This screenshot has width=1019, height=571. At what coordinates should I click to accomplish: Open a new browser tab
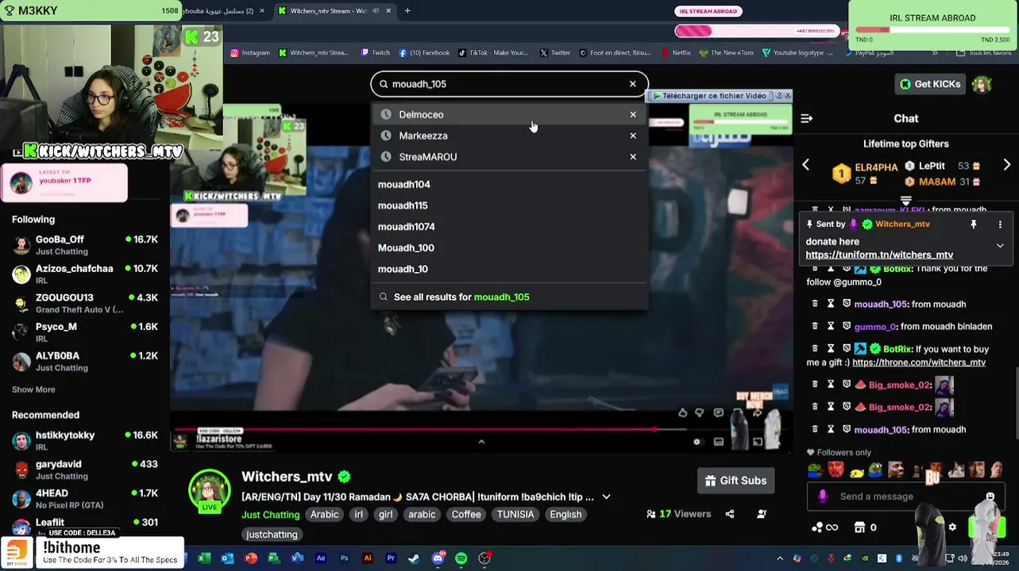pos(407,11)
